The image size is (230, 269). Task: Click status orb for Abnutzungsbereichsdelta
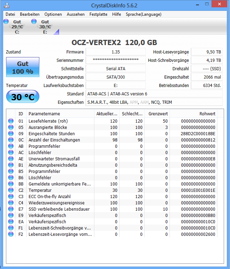click(11, 165)
